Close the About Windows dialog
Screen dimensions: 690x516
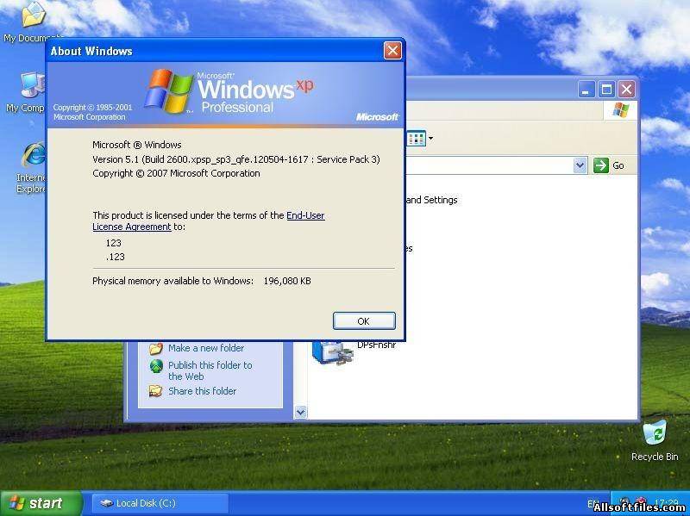[x=392, y=51]
